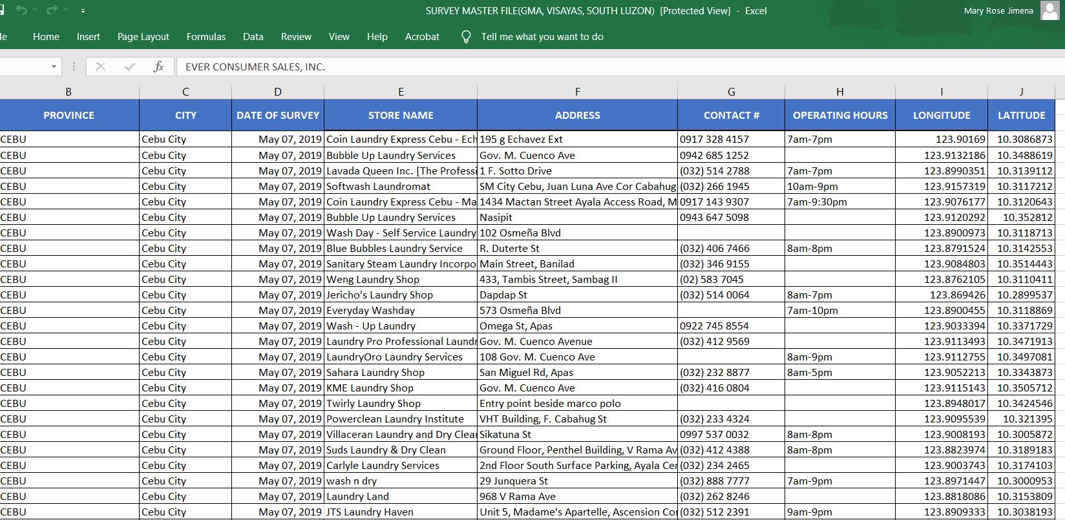
Task: Switch to the View tab
Action: click(339, 37)
